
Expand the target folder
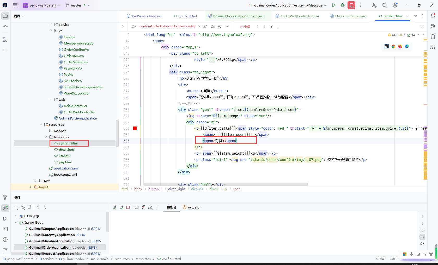(31, 187)
